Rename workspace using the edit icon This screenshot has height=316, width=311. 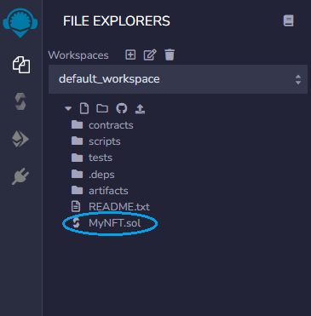pos(150,55)
